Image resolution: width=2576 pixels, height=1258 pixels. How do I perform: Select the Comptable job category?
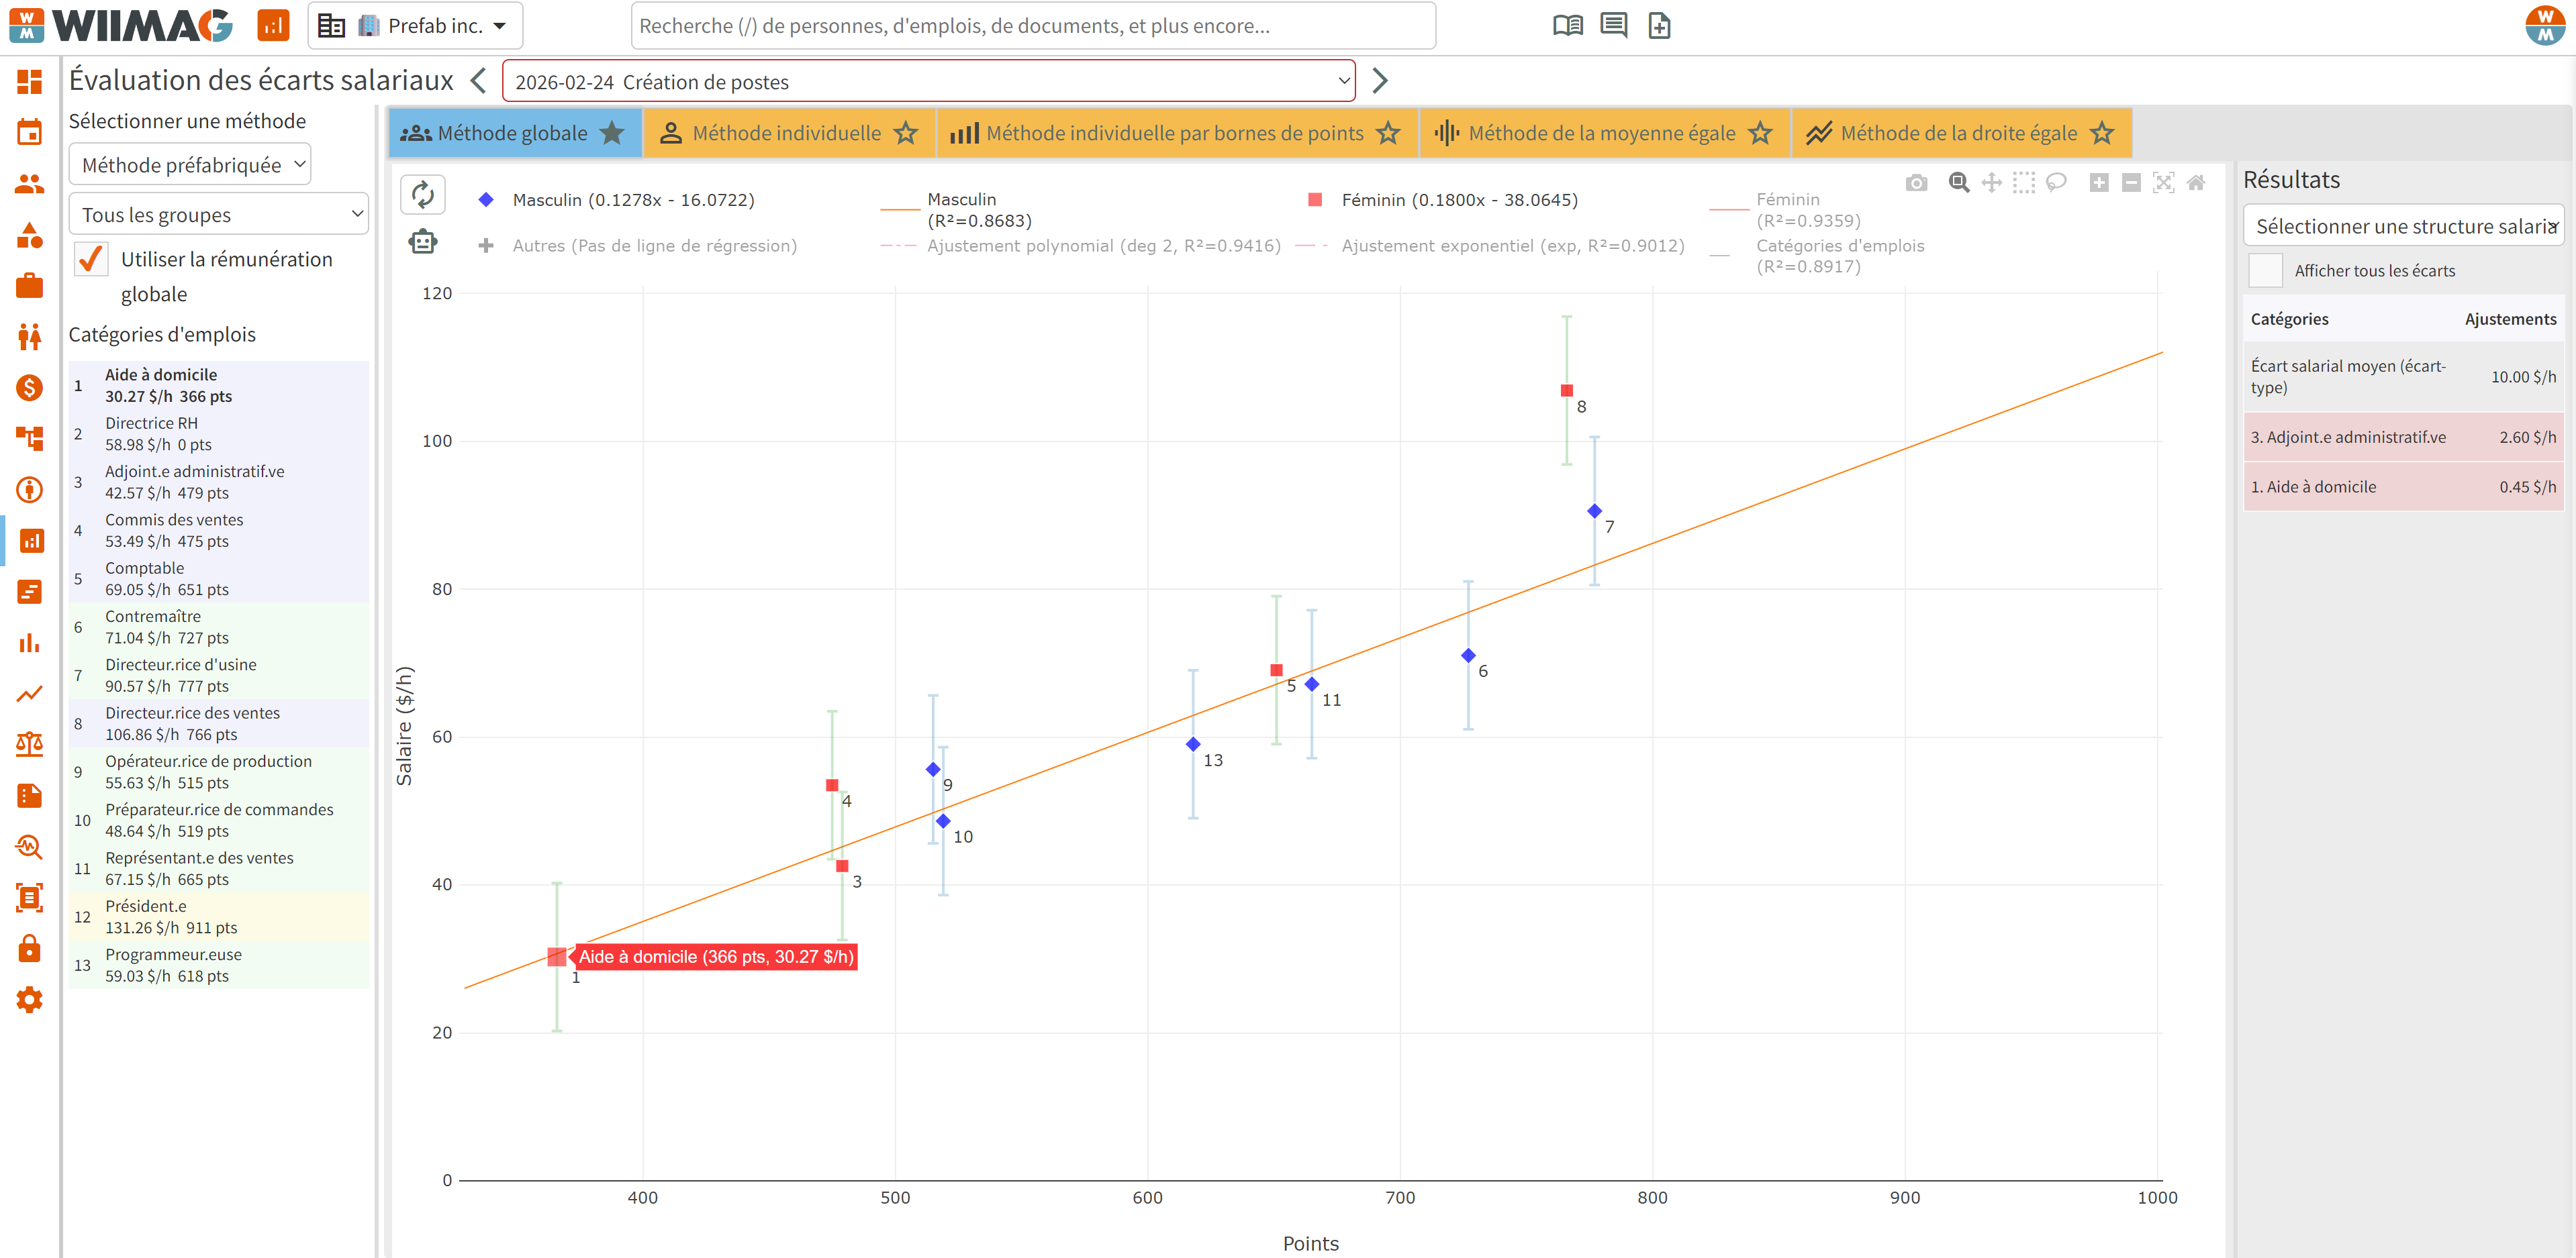pos(219,578)
